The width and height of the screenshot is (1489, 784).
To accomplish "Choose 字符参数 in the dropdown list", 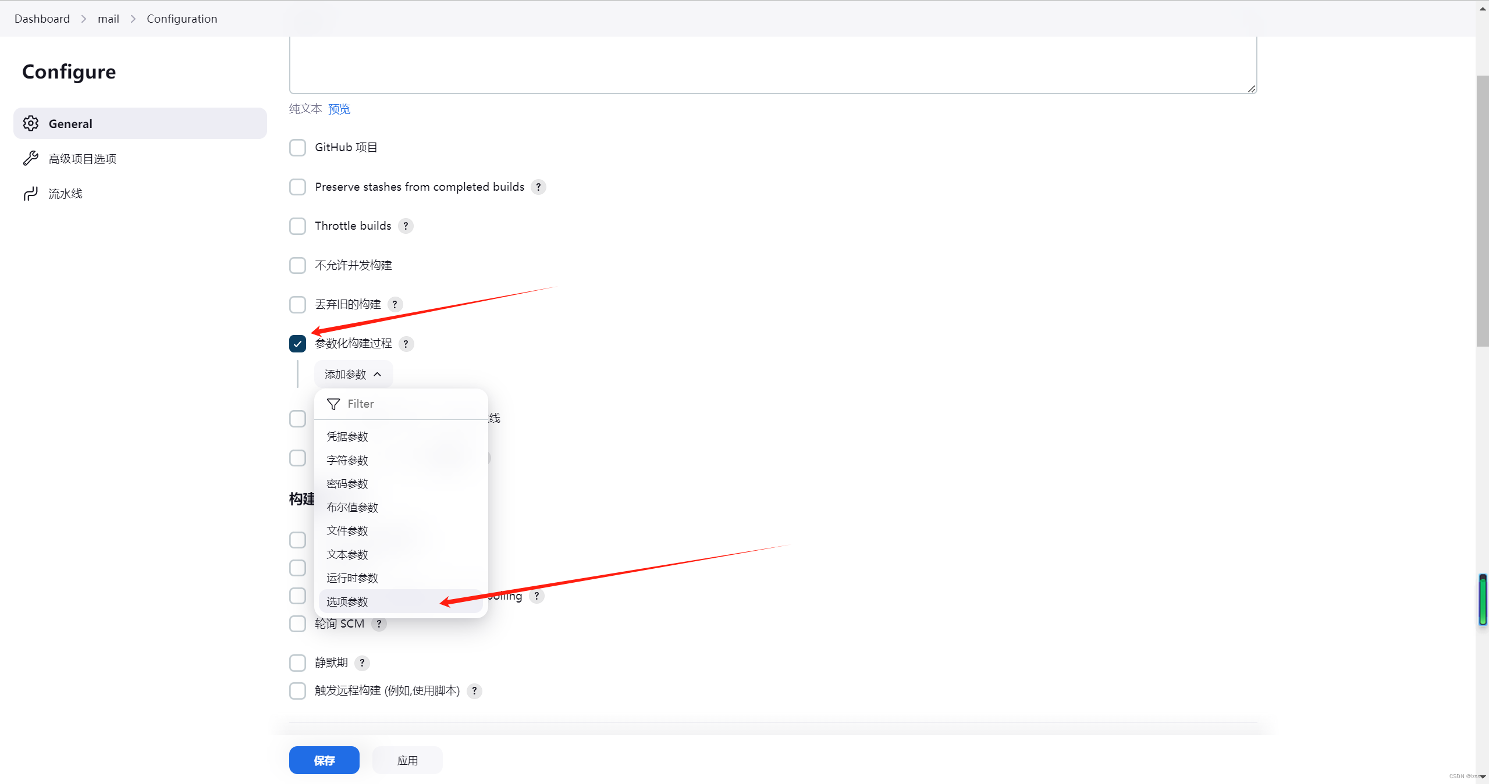I will click(347, 461).
